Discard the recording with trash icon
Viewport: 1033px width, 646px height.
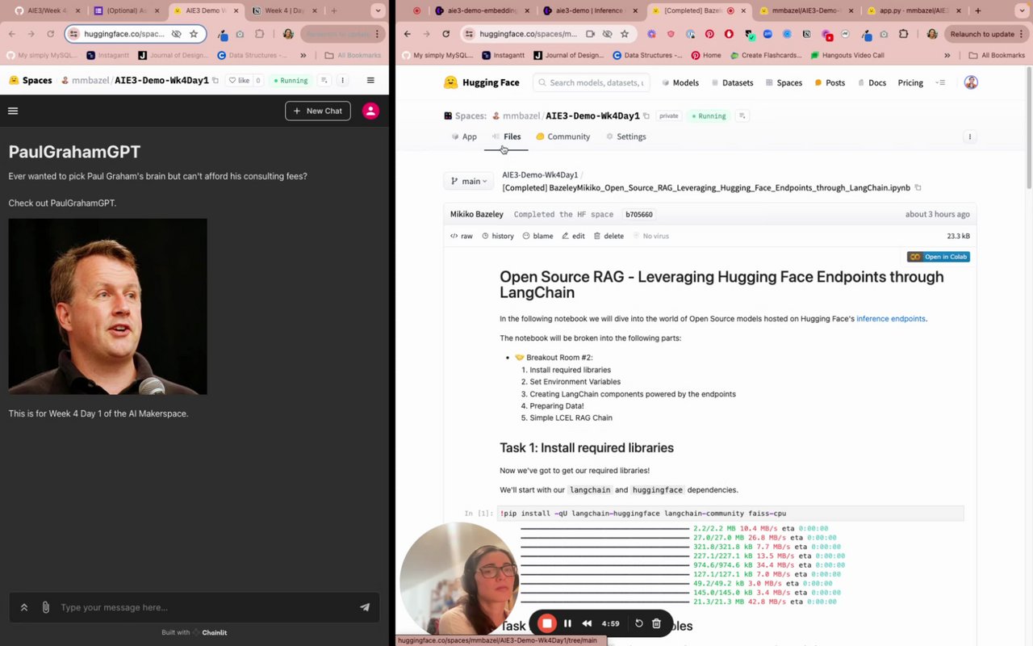[x=656, y=623]
